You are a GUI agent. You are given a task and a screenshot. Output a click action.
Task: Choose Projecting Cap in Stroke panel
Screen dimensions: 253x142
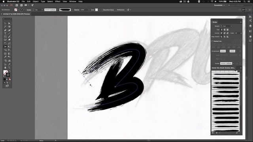tap(228, 30)
